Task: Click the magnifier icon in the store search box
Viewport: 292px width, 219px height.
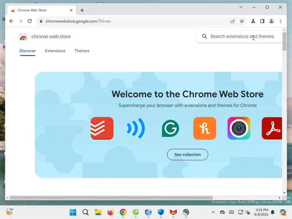Action: click(x=204, y=36)
